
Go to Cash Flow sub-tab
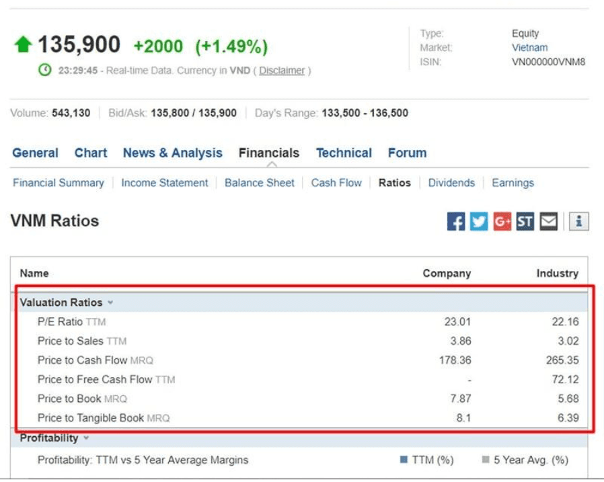pos(336,182)
